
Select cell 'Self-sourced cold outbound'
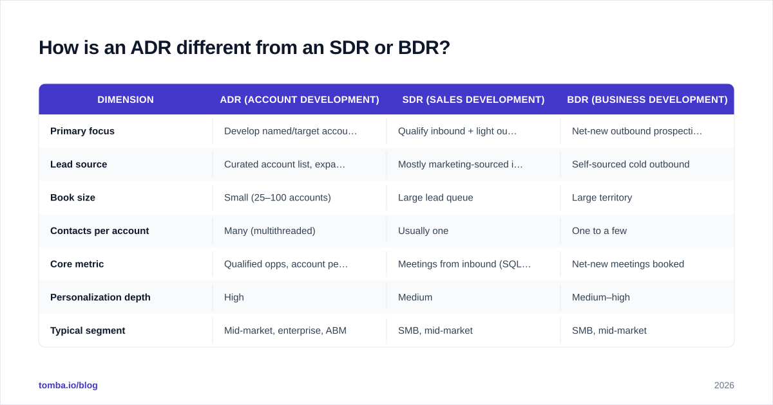point(647,165)
